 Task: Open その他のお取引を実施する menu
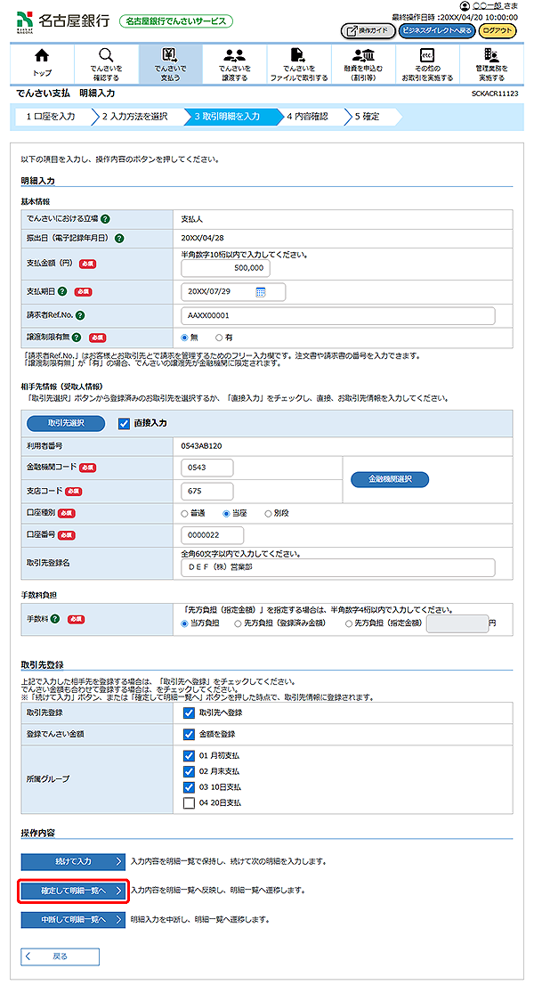tap(426, 63)
